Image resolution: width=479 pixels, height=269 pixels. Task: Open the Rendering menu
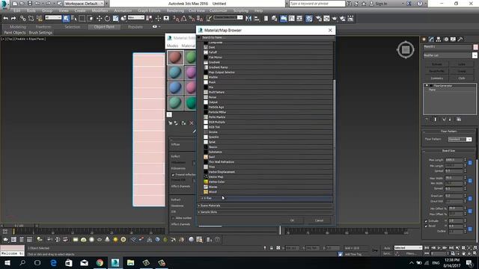coord(175,10)
